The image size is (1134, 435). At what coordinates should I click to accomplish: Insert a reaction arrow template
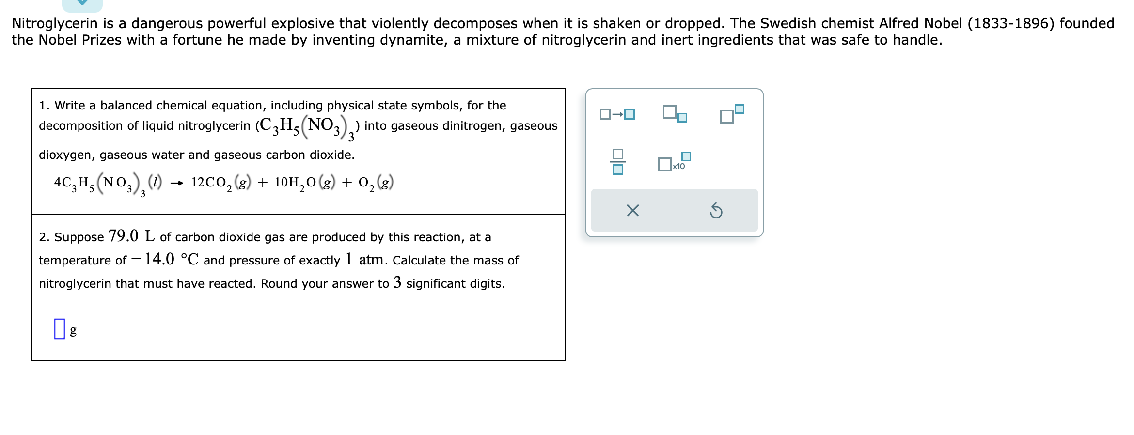pos(617,114)
